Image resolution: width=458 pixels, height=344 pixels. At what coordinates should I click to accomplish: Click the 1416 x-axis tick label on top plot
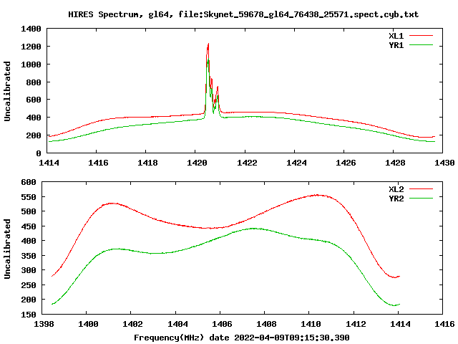98,163
